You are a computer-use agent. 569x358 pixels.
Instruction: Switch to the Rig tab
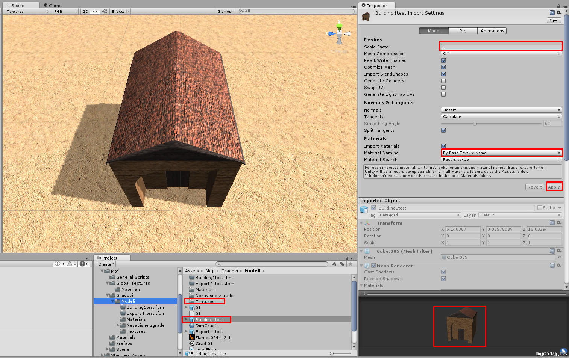coord(463,31)
